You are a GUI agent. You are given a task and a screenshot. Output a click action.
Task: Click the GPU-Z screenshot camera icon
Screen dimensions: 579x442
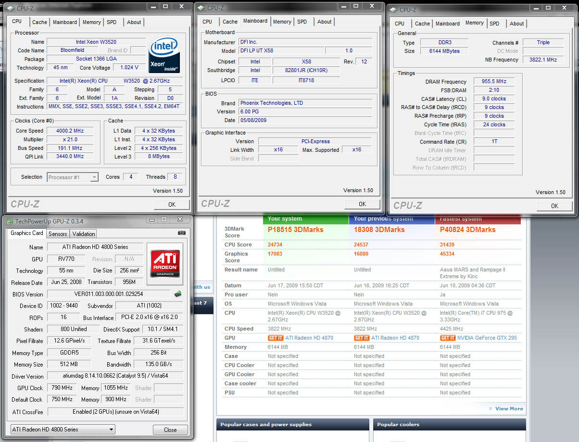click(181, 233)
